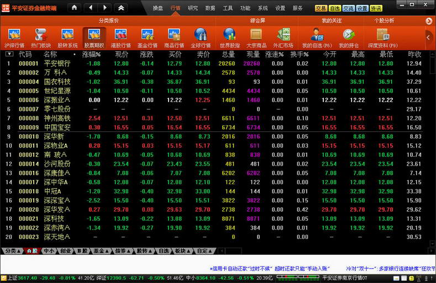This screenshot has width=436, height=283.
Task: Click the yellow 交易 trade button
Action: coord(321,9)
